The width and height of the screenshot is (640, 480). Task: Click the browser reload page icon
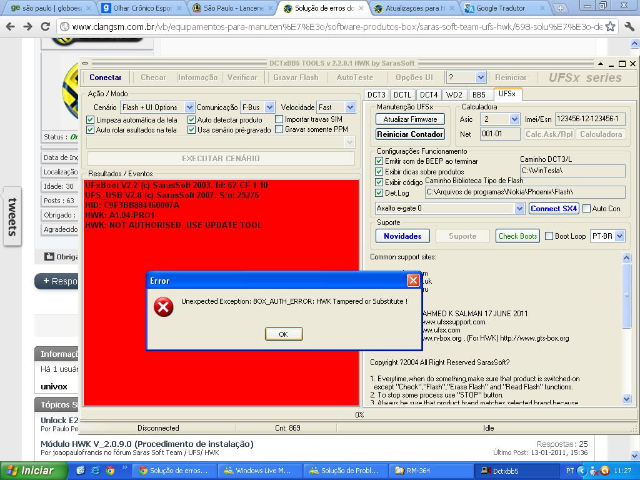45,27
